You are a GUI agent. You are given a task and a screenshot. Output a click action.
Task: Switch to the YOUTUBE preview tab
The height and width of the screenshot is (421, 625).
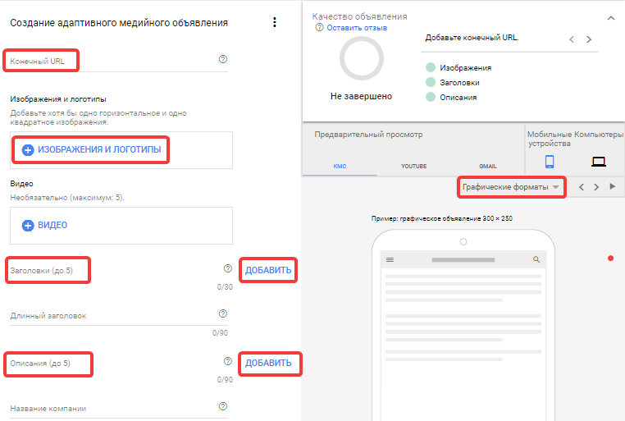(413, 167)
